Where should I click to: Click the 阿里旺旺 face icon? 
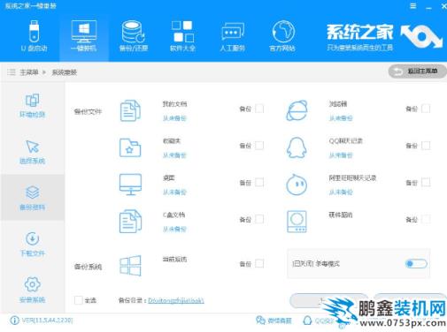click(297, 185)
